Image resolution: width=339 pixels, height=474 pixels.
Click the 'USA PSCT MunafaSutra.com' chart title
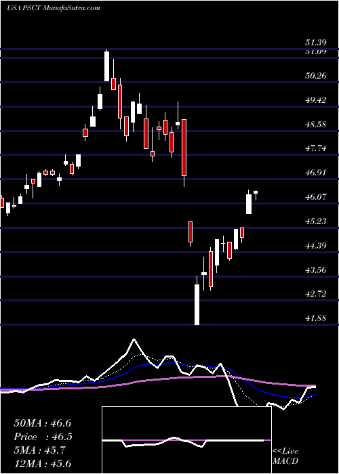tap(54, 8)
